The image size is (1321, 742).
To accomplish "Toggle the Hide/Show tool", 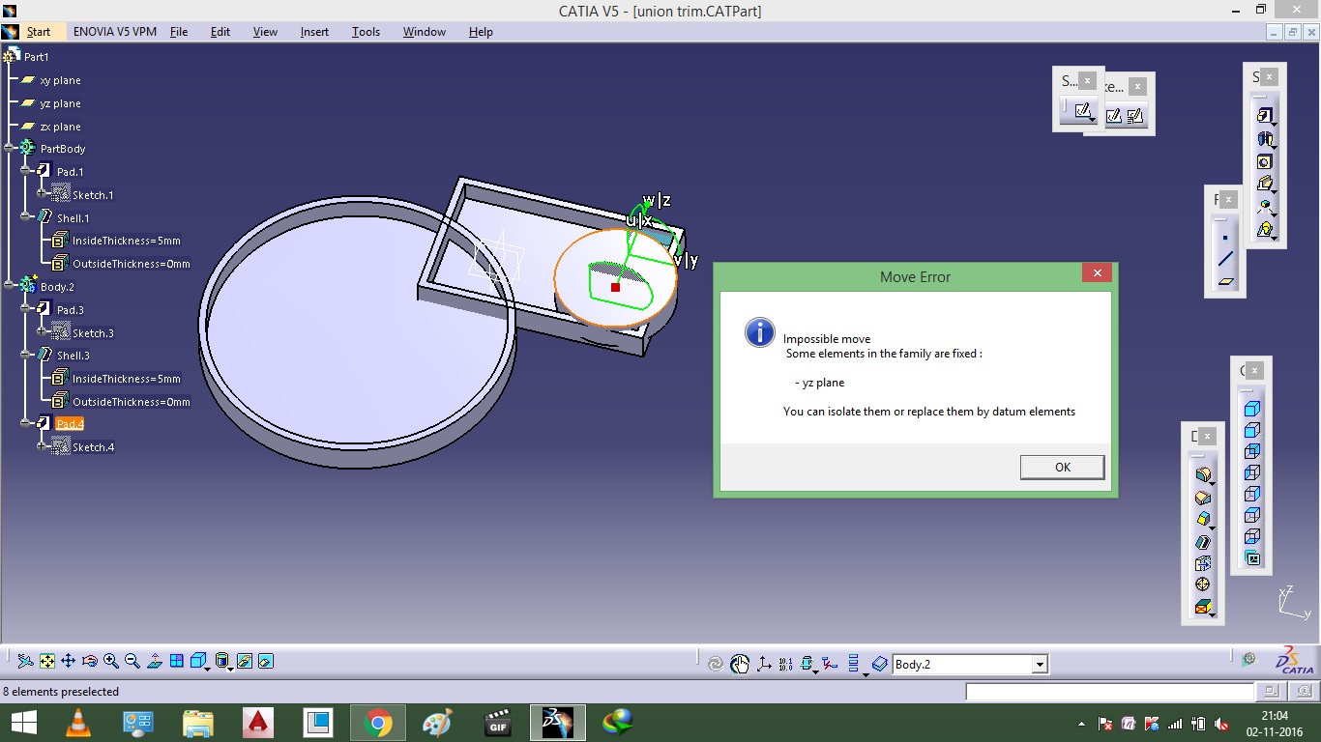I will coord(245,661).
